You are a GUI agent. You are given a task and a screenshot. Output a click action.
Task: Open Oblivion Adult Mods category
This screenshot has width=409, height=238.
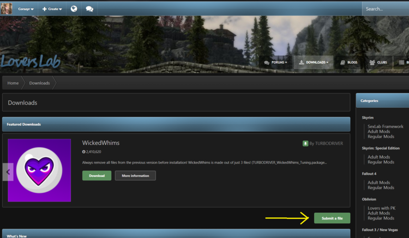coord(379,213)
